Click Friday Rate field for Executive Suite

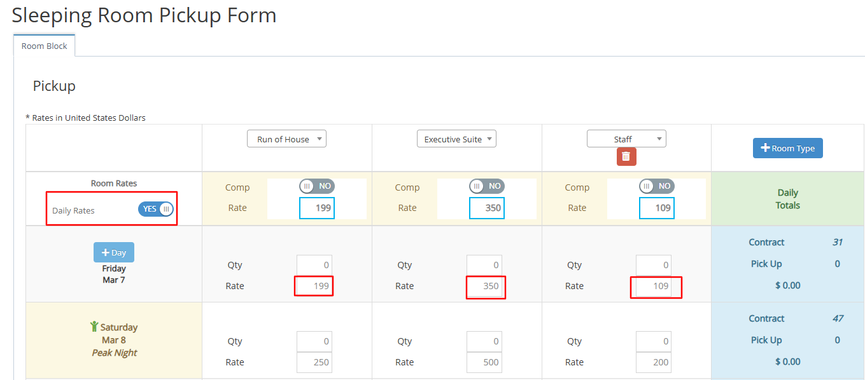click(x=484, y=286)
